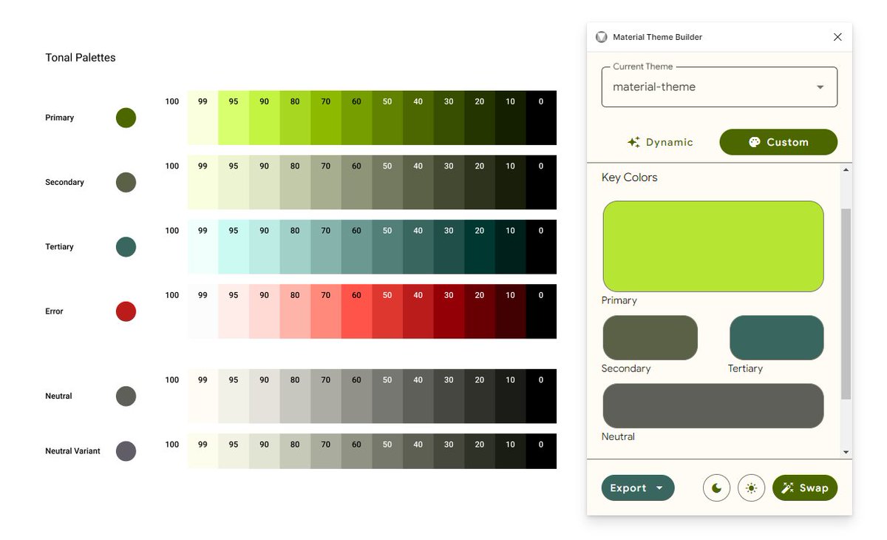Enable dark mode with the moon icon
The image size is (887, 540).
pos(716,488)
